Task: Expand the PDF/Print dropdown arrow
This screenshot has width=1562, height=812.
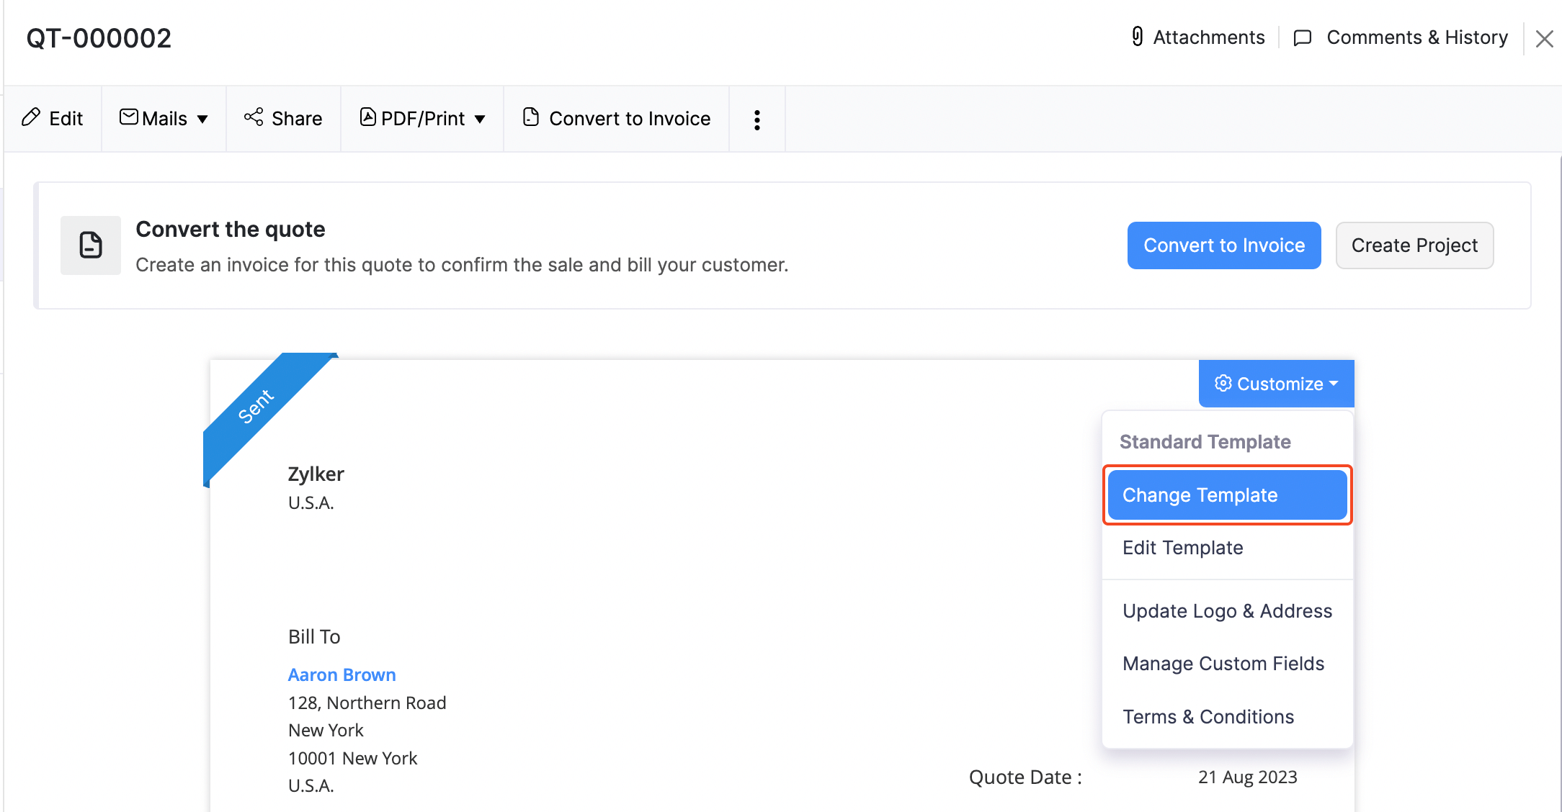Action: (480, 119)
